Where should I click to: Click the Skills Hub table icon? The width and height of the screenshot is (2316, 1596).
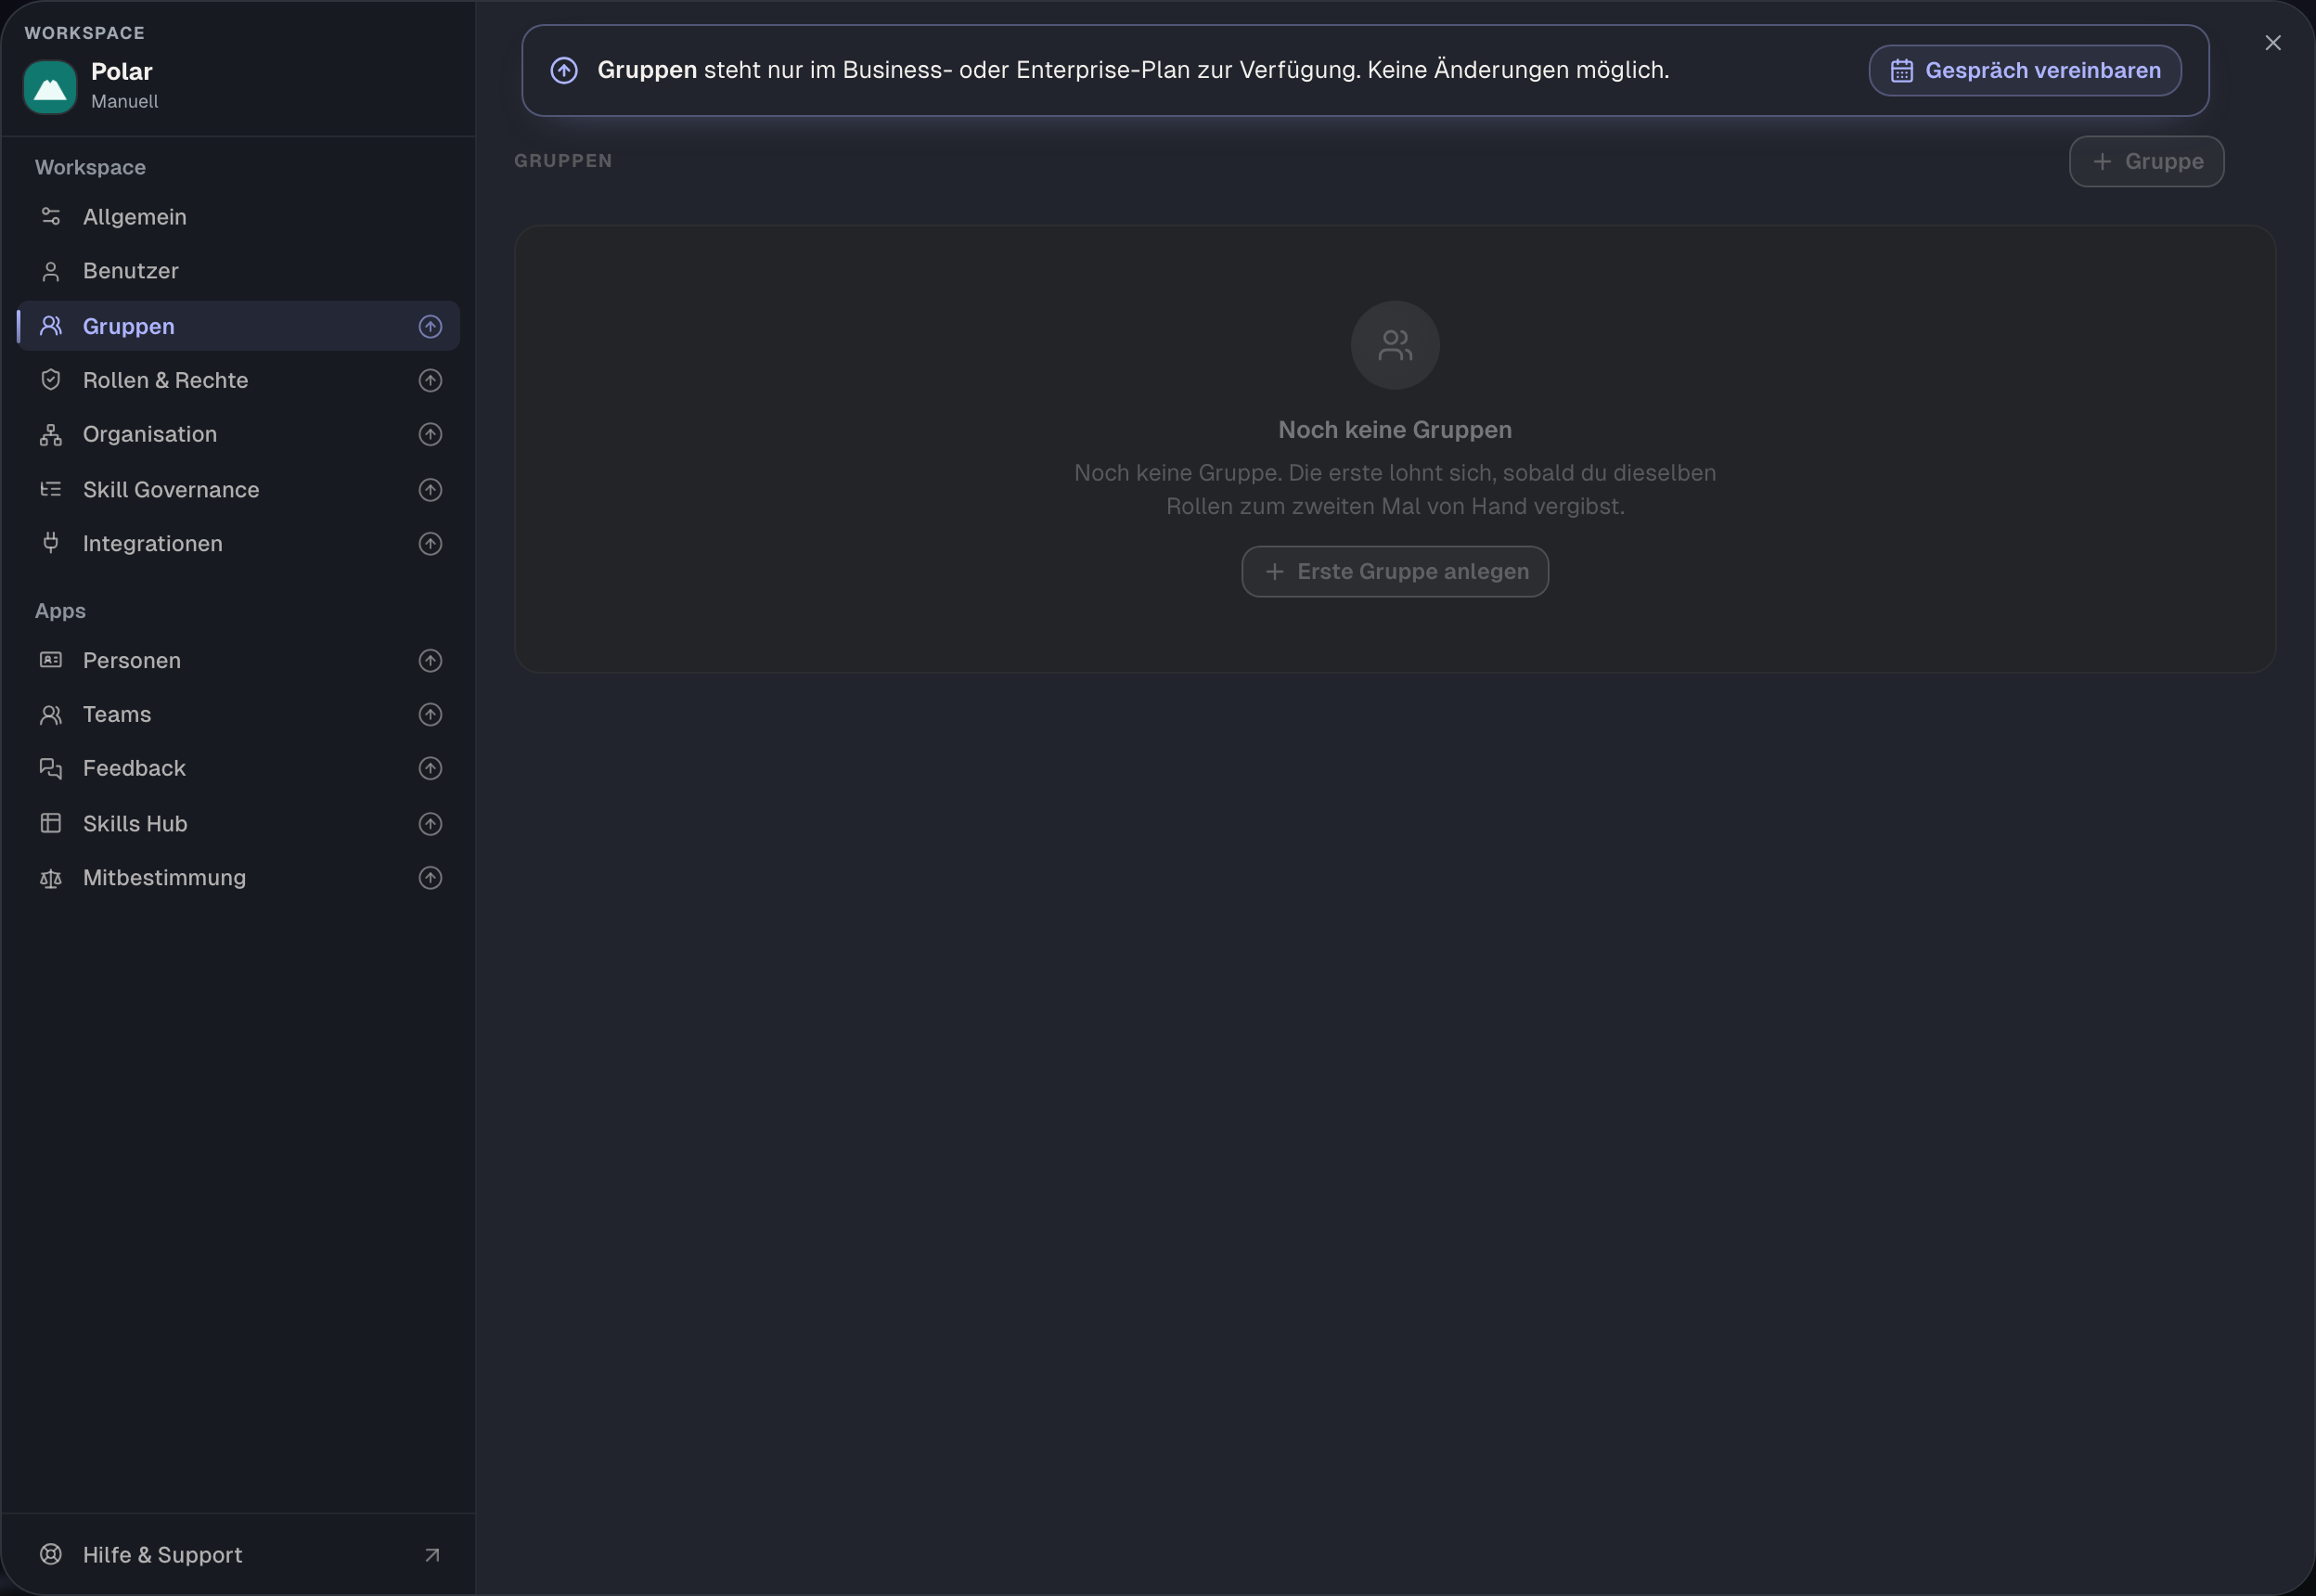[x=51, y=823]
